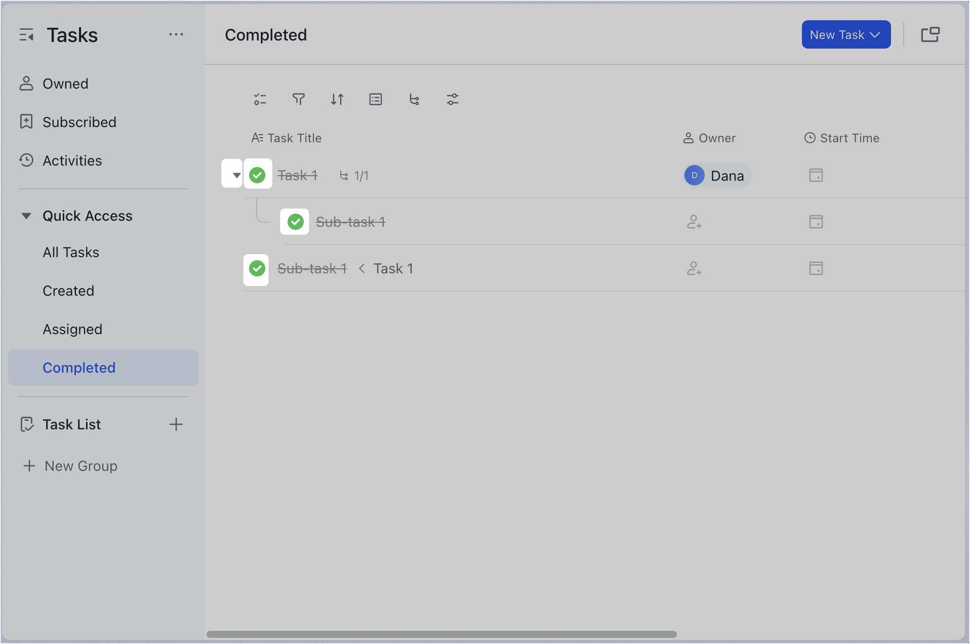Viewport: 970px width, 644px height.
Task: Open the view settings slider icon
Action: [x=453, y=99]
